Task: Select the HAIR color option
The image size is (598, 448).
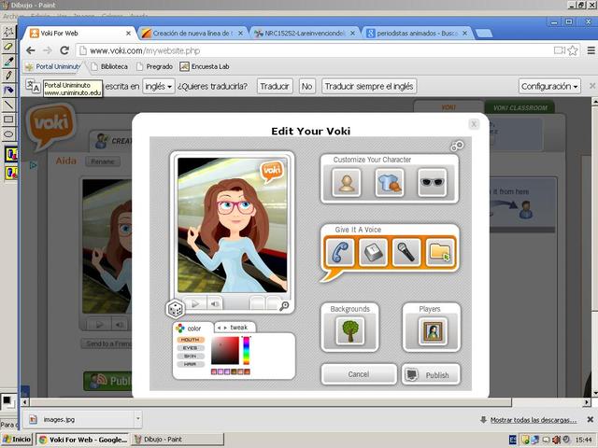Action: coord(190,365)
